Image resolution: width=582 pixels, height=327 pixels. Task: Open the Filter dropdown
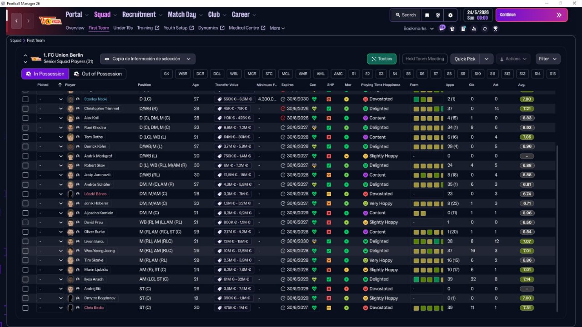pyautogui.click(x=547, y=59)
